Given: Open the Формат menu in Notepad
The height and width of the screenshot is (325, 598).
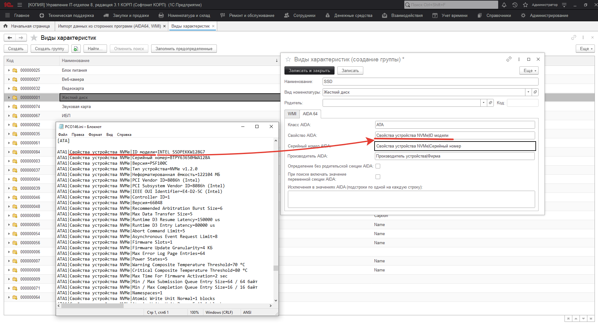Looking at the screenshot, I should (x=95, y=135).
